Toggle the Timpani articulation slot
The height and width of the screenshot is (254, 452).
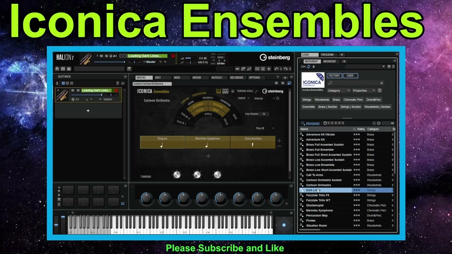click(162, 142)
